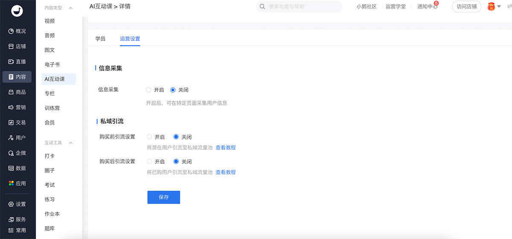Viewport: 512px width, 239px height.
Task: Select the 直播 live stream icon
Action: [11, 62]
